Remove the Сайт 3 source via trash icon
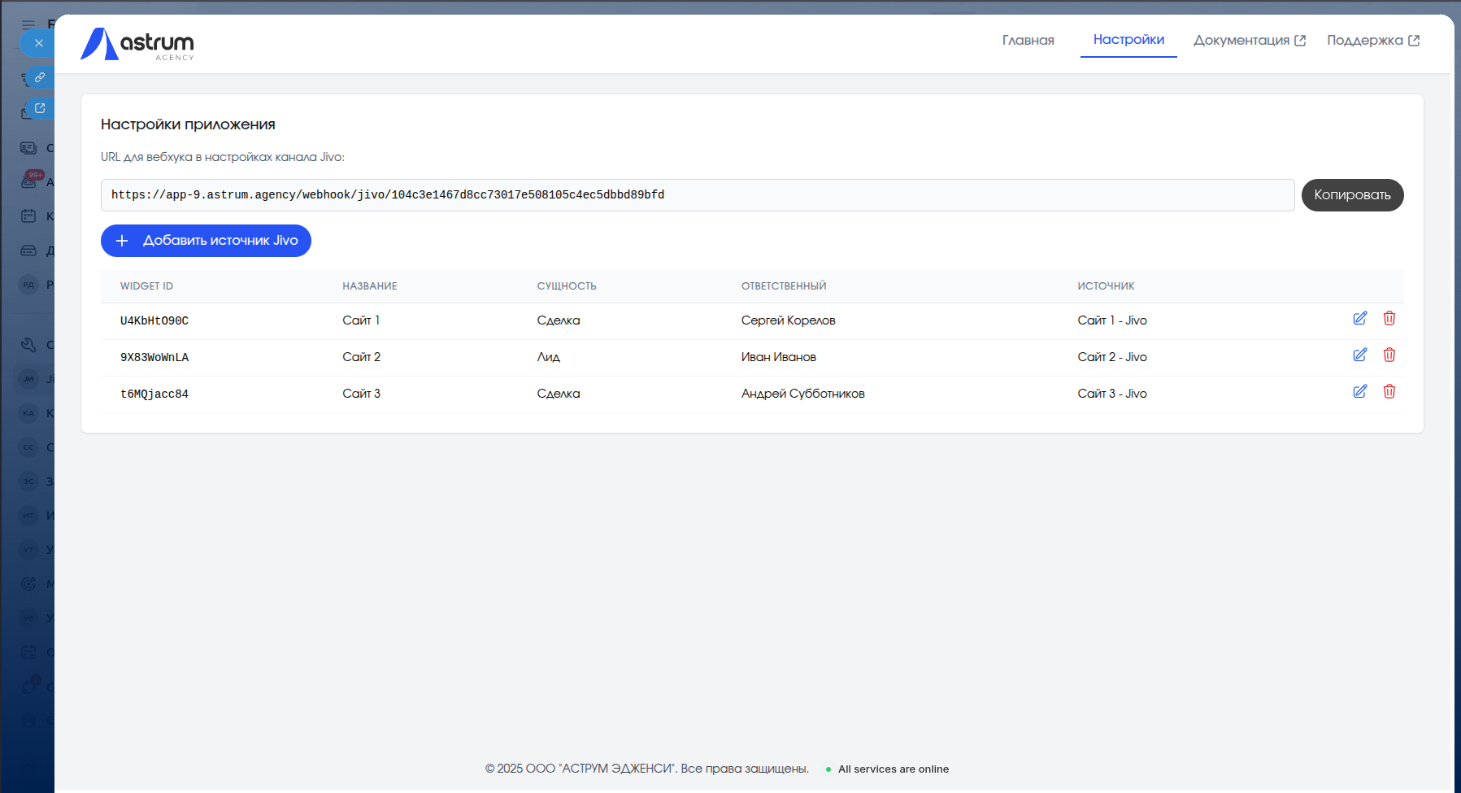This screenshot has height=793, width=1461. click(x=1389, y=392)
